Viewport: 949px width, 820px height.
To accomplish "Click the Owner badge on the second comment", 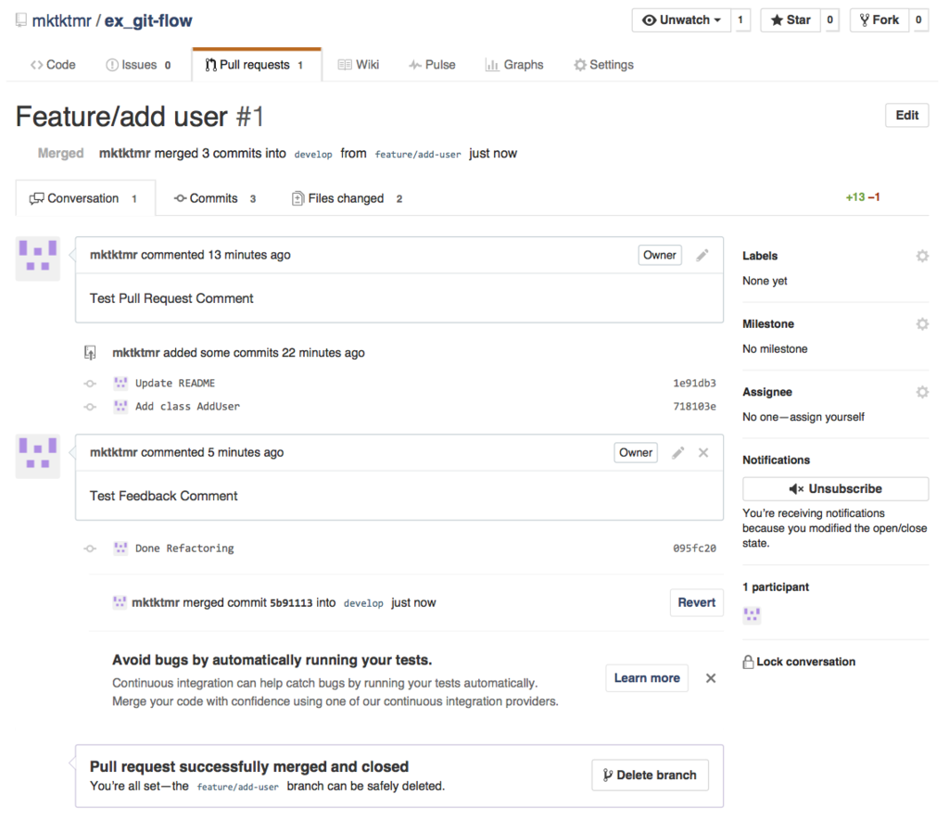I will pyautogui.click(x=636, y=453).
